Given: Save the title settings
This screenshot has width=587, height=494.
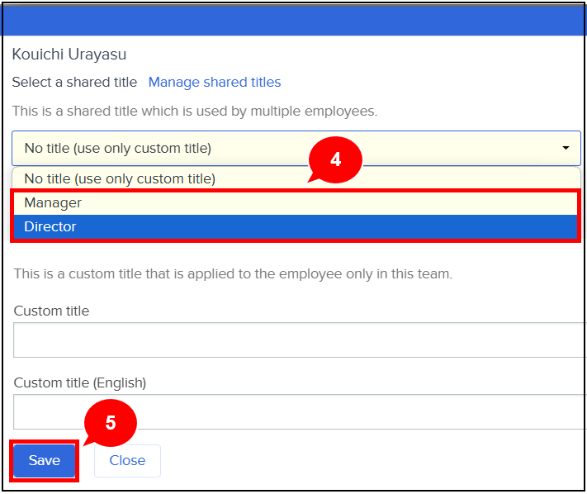Looking at the screenshot, I should [45, 460].
